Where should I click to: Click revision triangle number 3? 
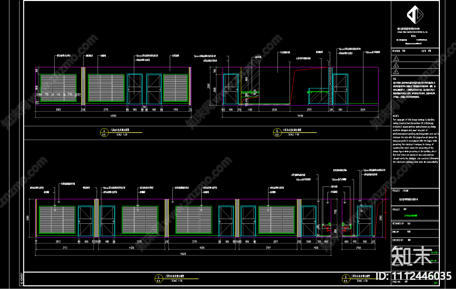[396, 72]
